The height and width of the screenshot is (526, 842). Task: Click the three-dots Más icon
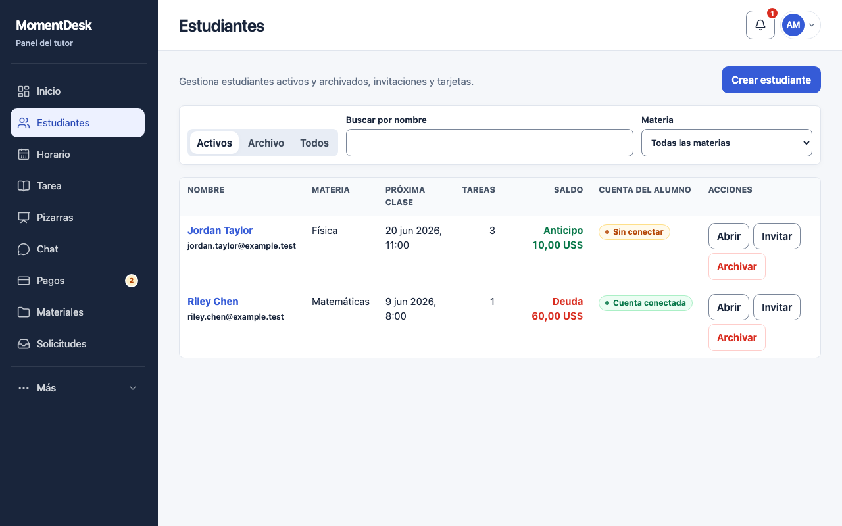[x=24, y=388]
